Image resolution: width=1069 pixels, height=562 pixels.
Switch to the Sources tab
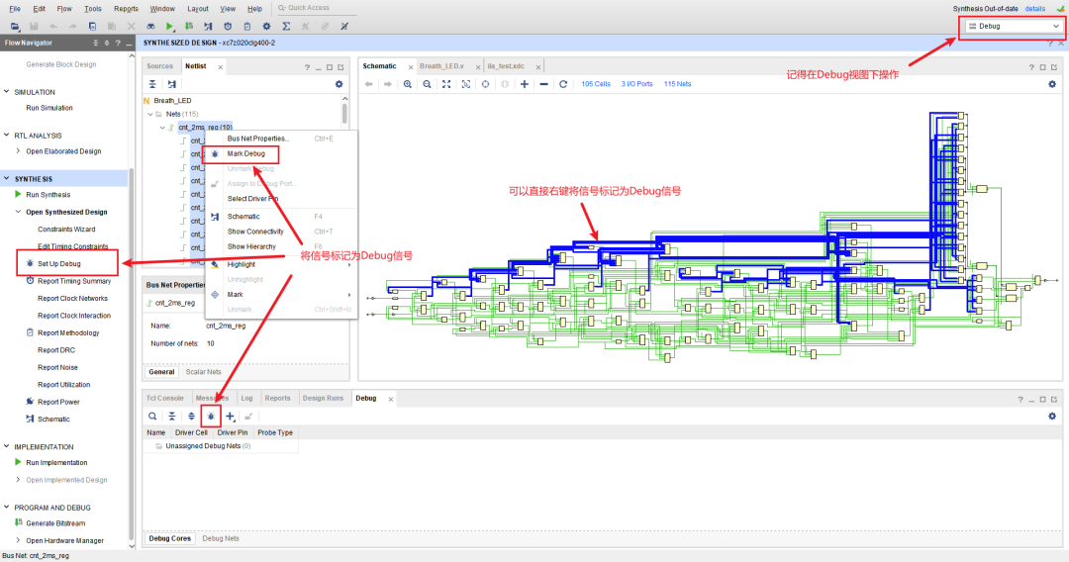click(160, 66)
